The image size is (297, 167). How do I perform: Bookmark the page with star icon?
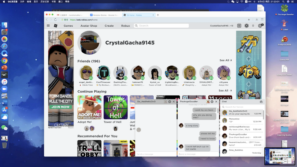pyautogui.click(x=249, y=20)
